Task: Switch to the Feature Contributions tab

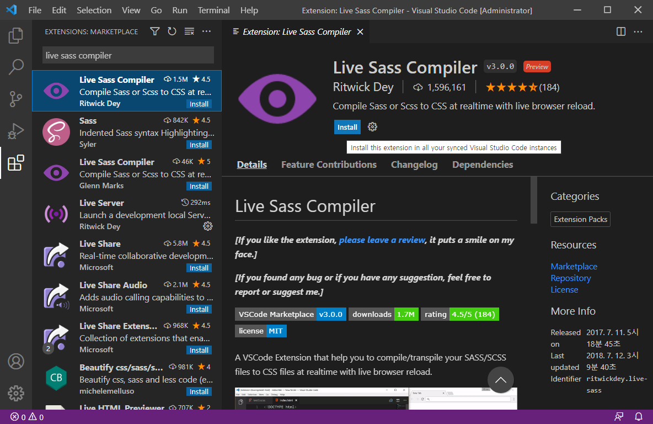Action: tap(329, 165)
